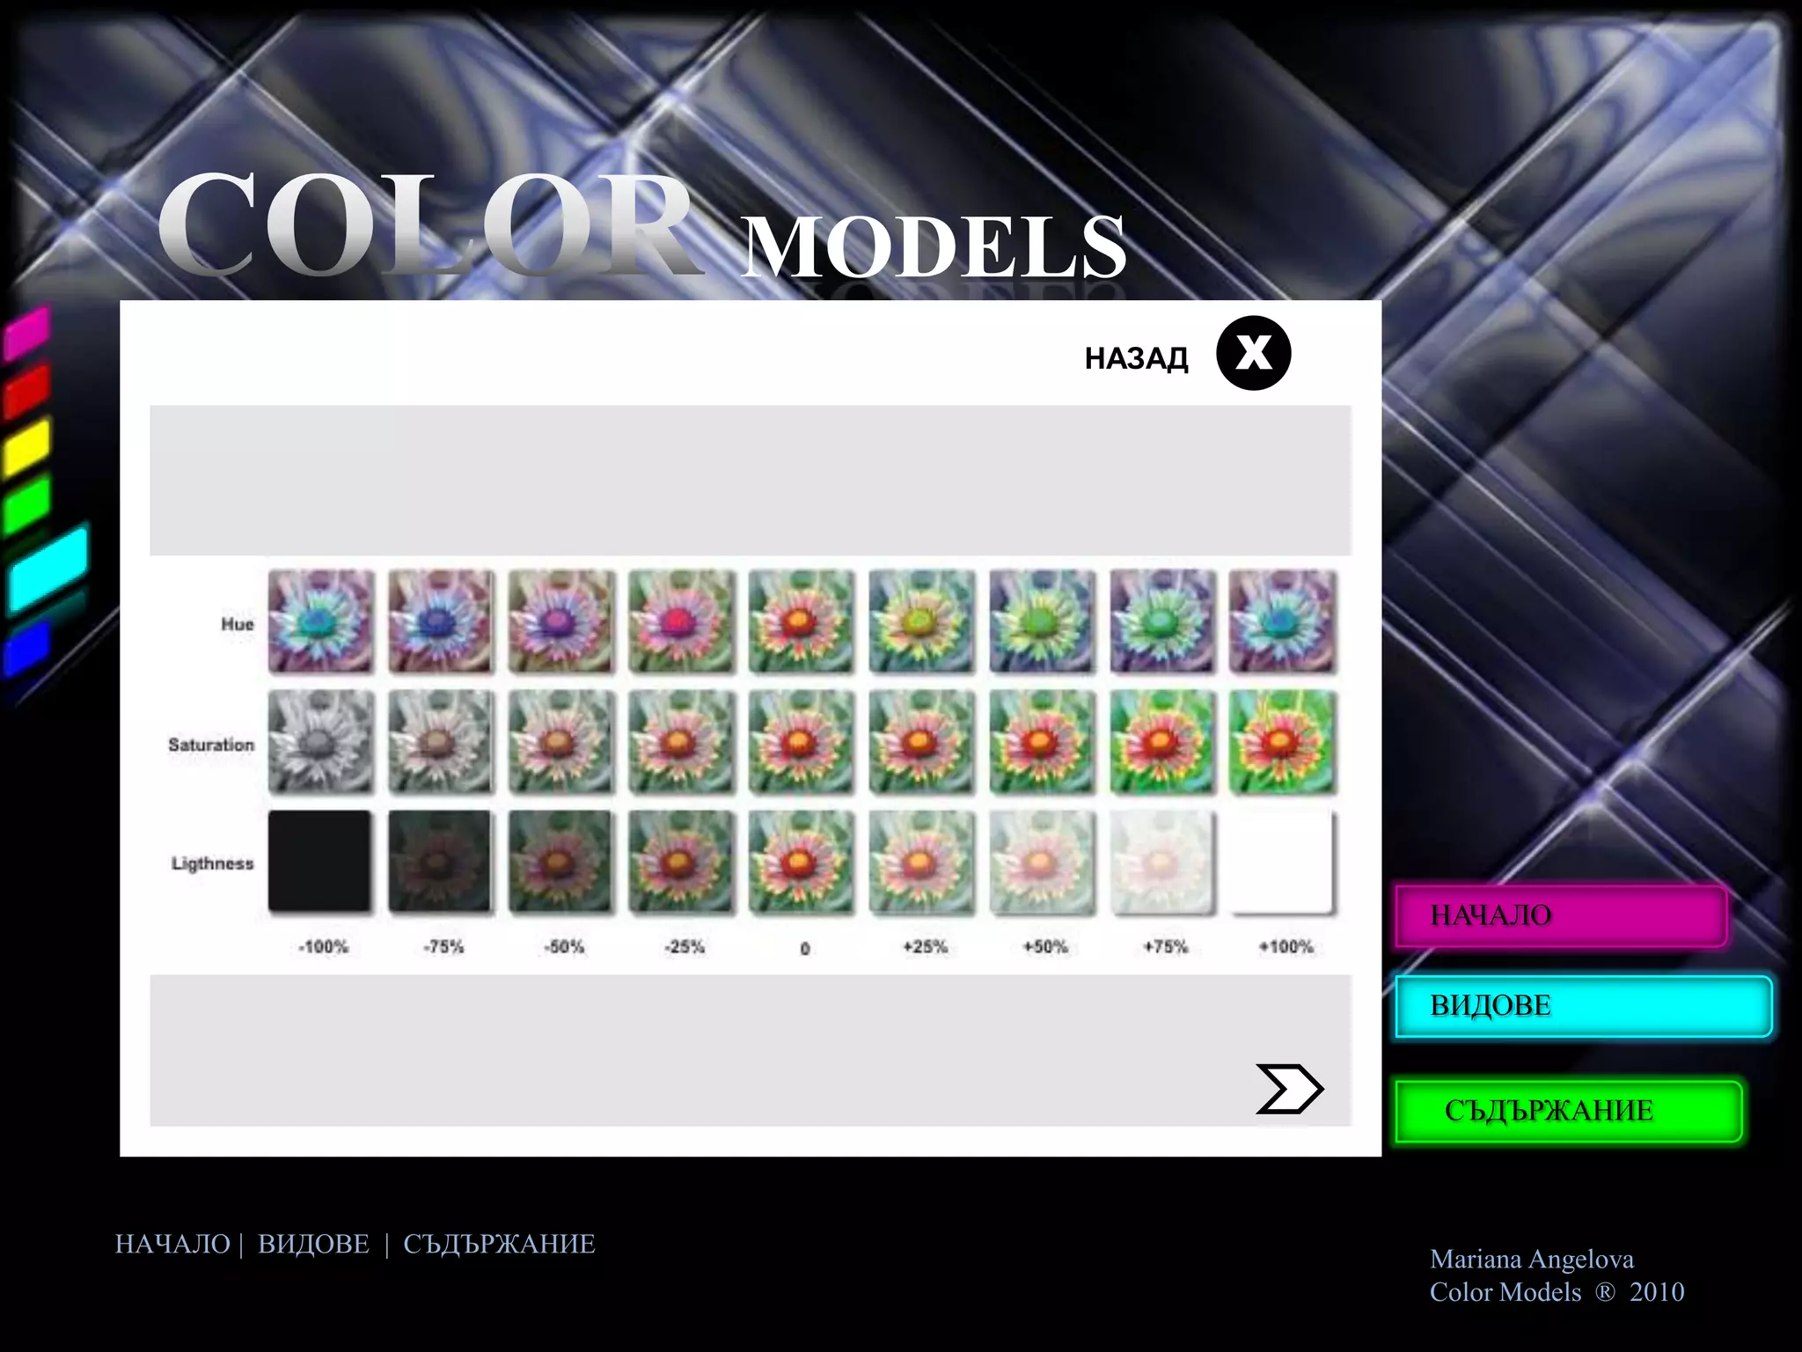Click the Lightness +25% flower thumbnail
This screenshot has height=1352, width=1802.
(x=921, y=861)
